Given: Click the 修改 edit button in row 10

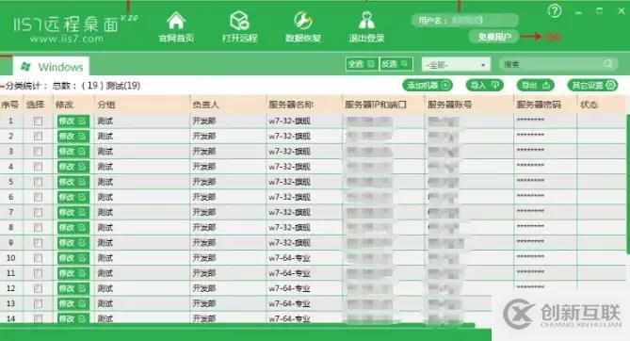Looking at the screenshot, I should click(73, 258).
